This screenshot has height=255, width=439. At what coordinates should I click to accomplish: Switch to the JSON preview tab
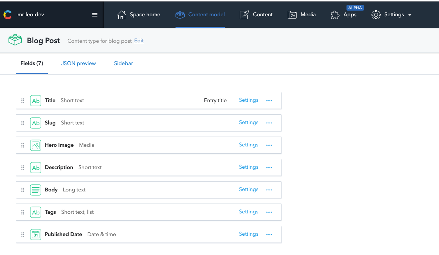tap(78, 63)
